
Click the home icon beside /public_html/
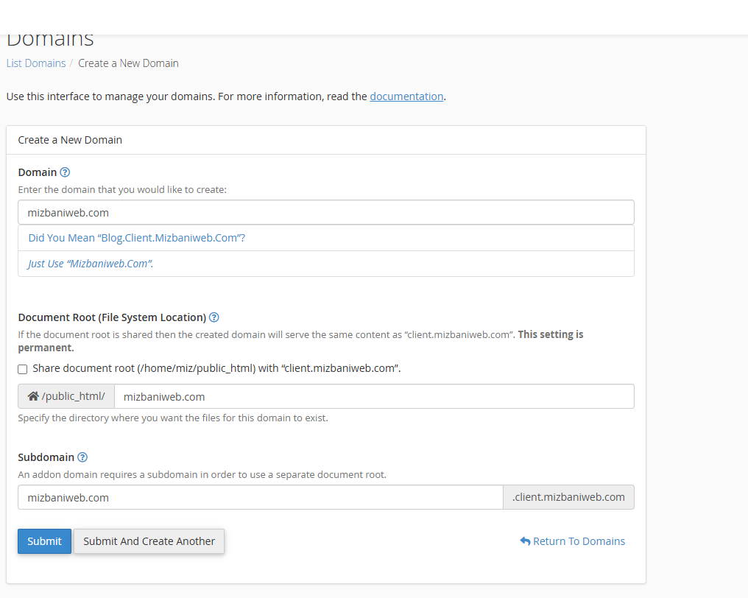pos(33,396)
